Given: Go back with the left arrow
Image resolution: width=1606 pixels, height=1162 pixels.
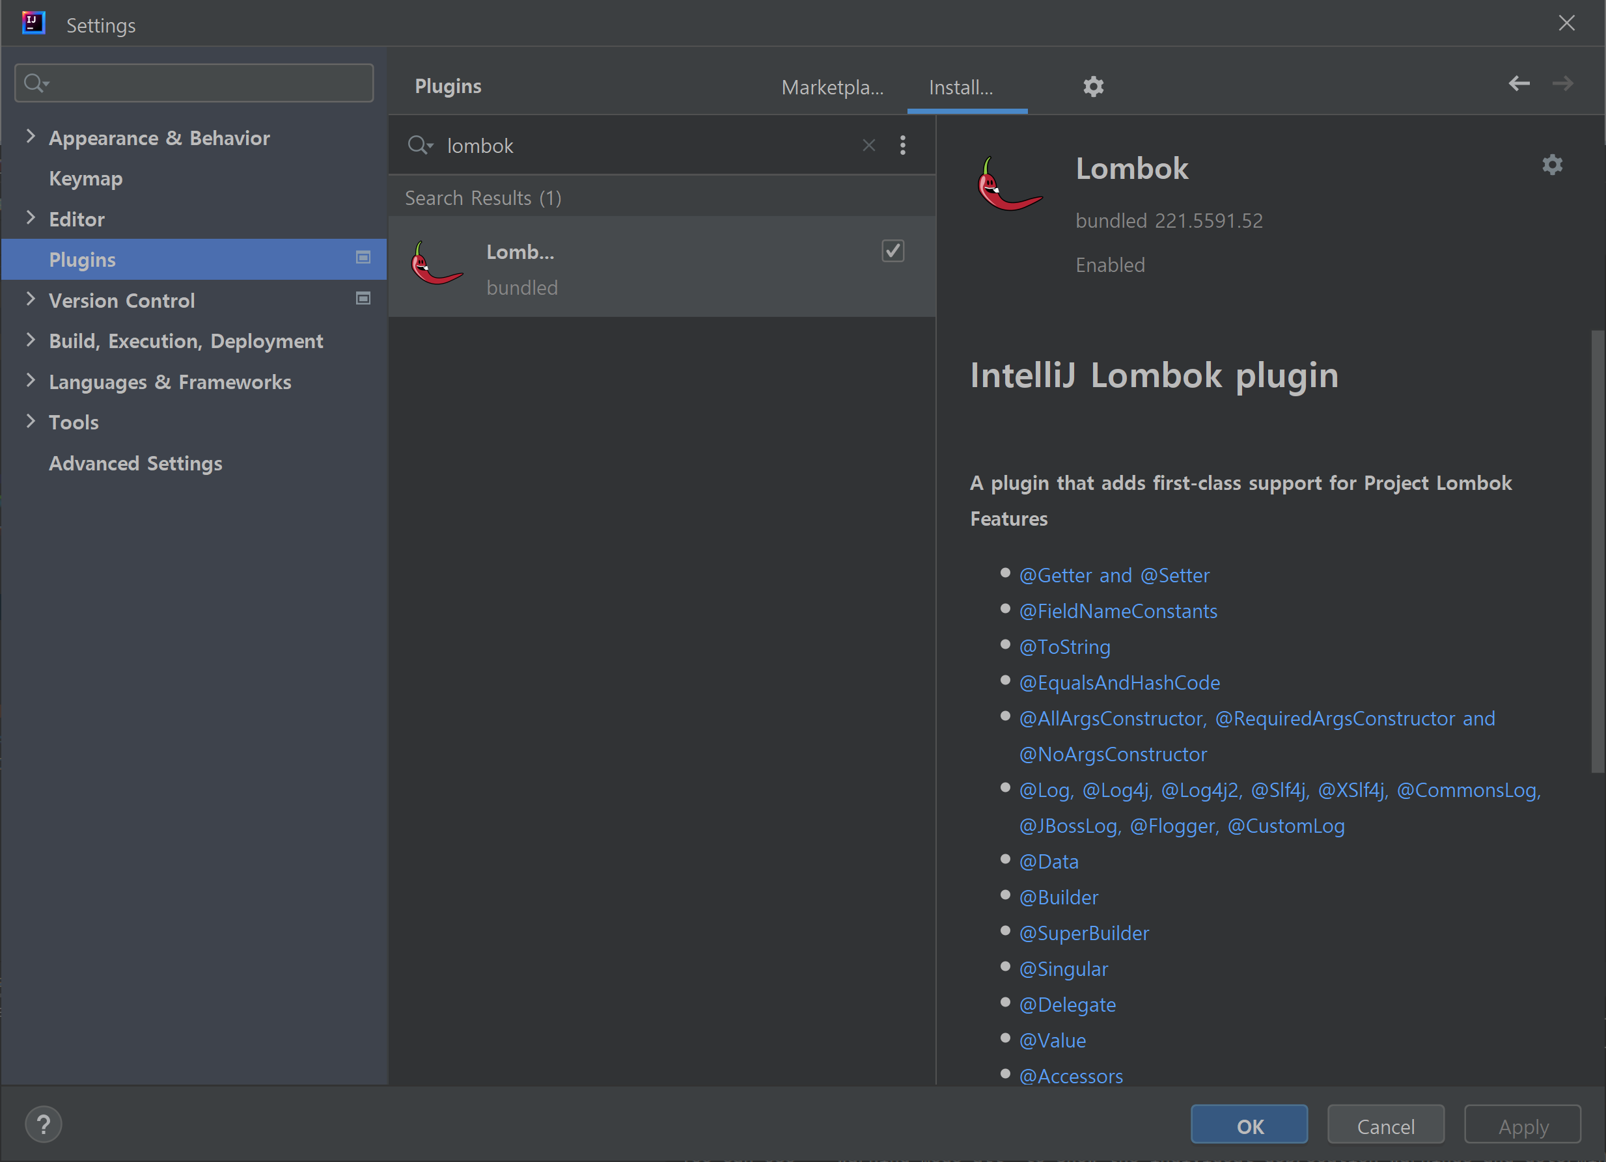Looking at the screenshot, I should 1518,83.
